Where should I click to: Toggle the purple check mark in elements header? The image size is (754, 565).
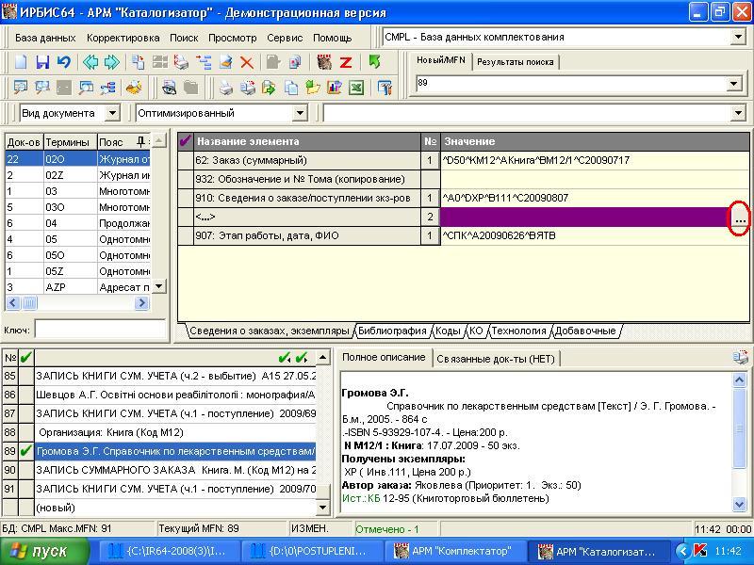click(x=186, y=141)
